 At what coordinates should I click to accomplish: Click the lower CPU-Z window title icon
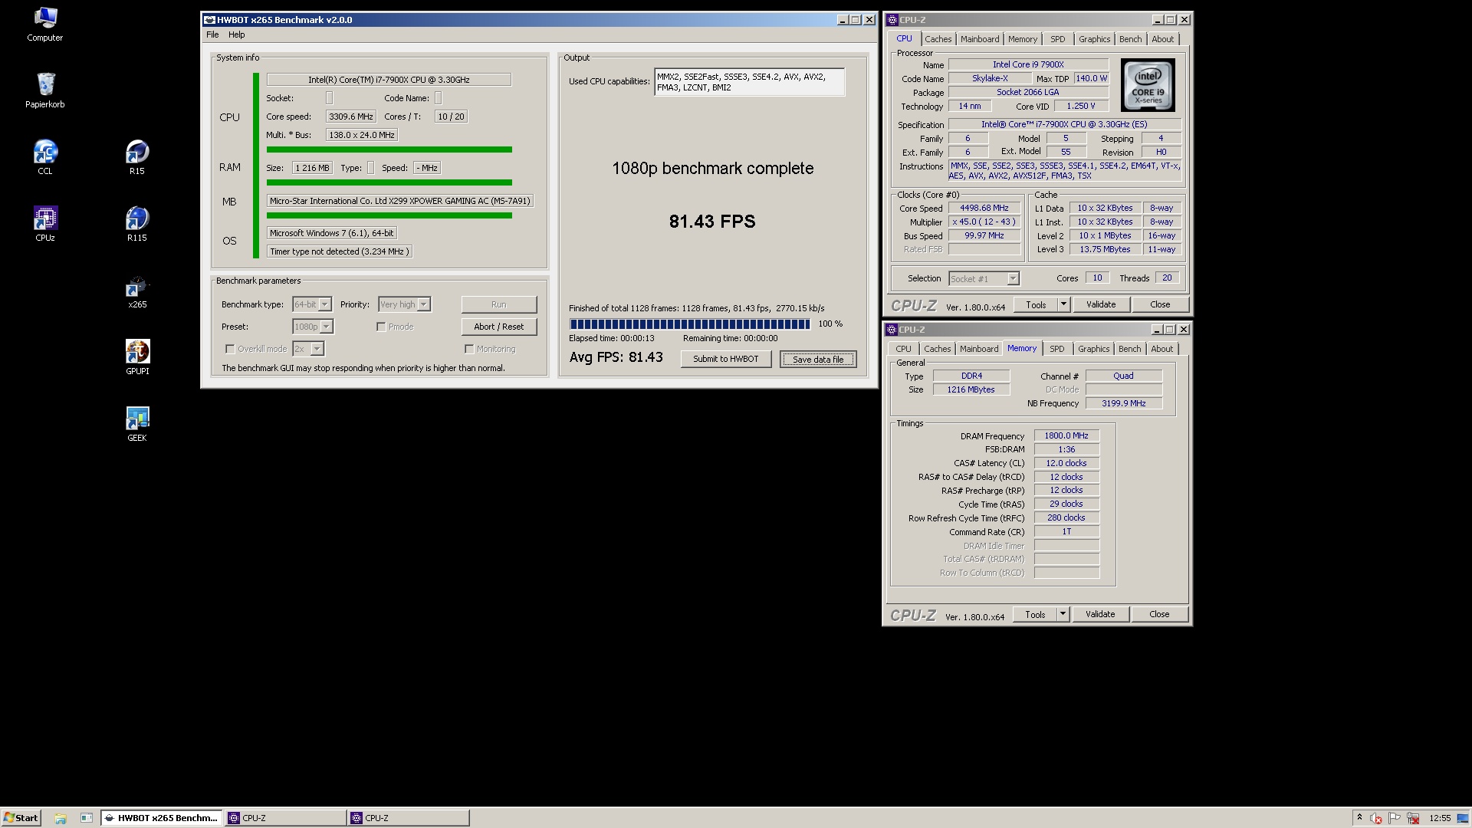tap(892, 330)
